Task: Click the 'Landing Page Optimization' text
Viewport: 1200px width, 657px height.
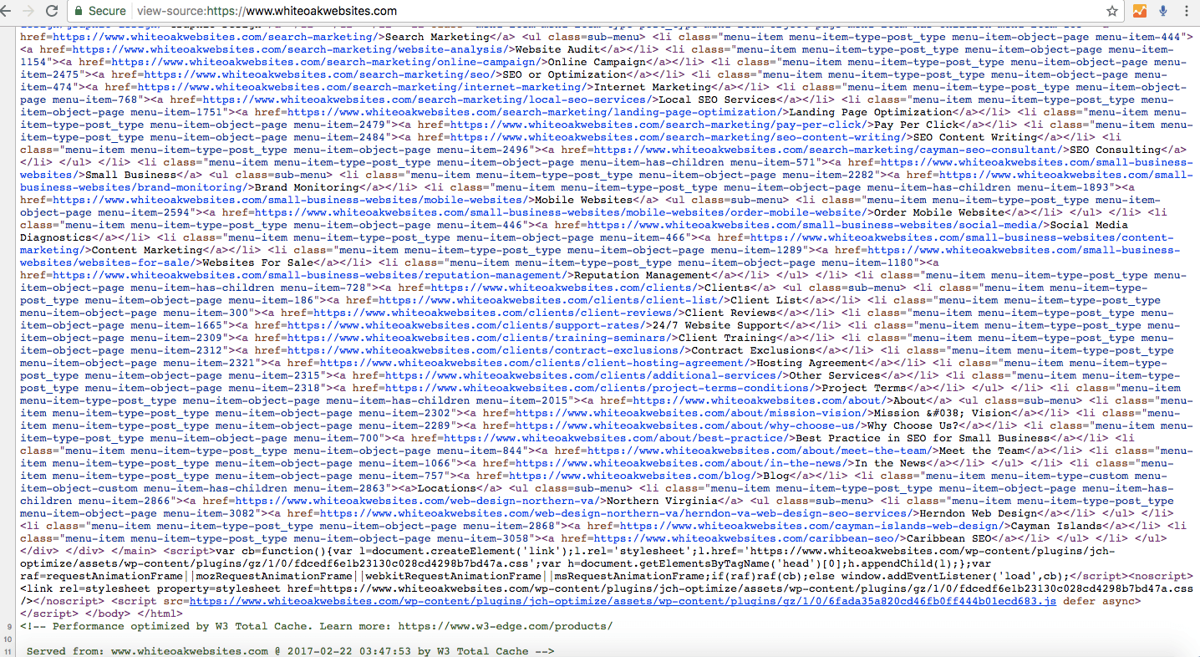Action: [x=871, y=112]
